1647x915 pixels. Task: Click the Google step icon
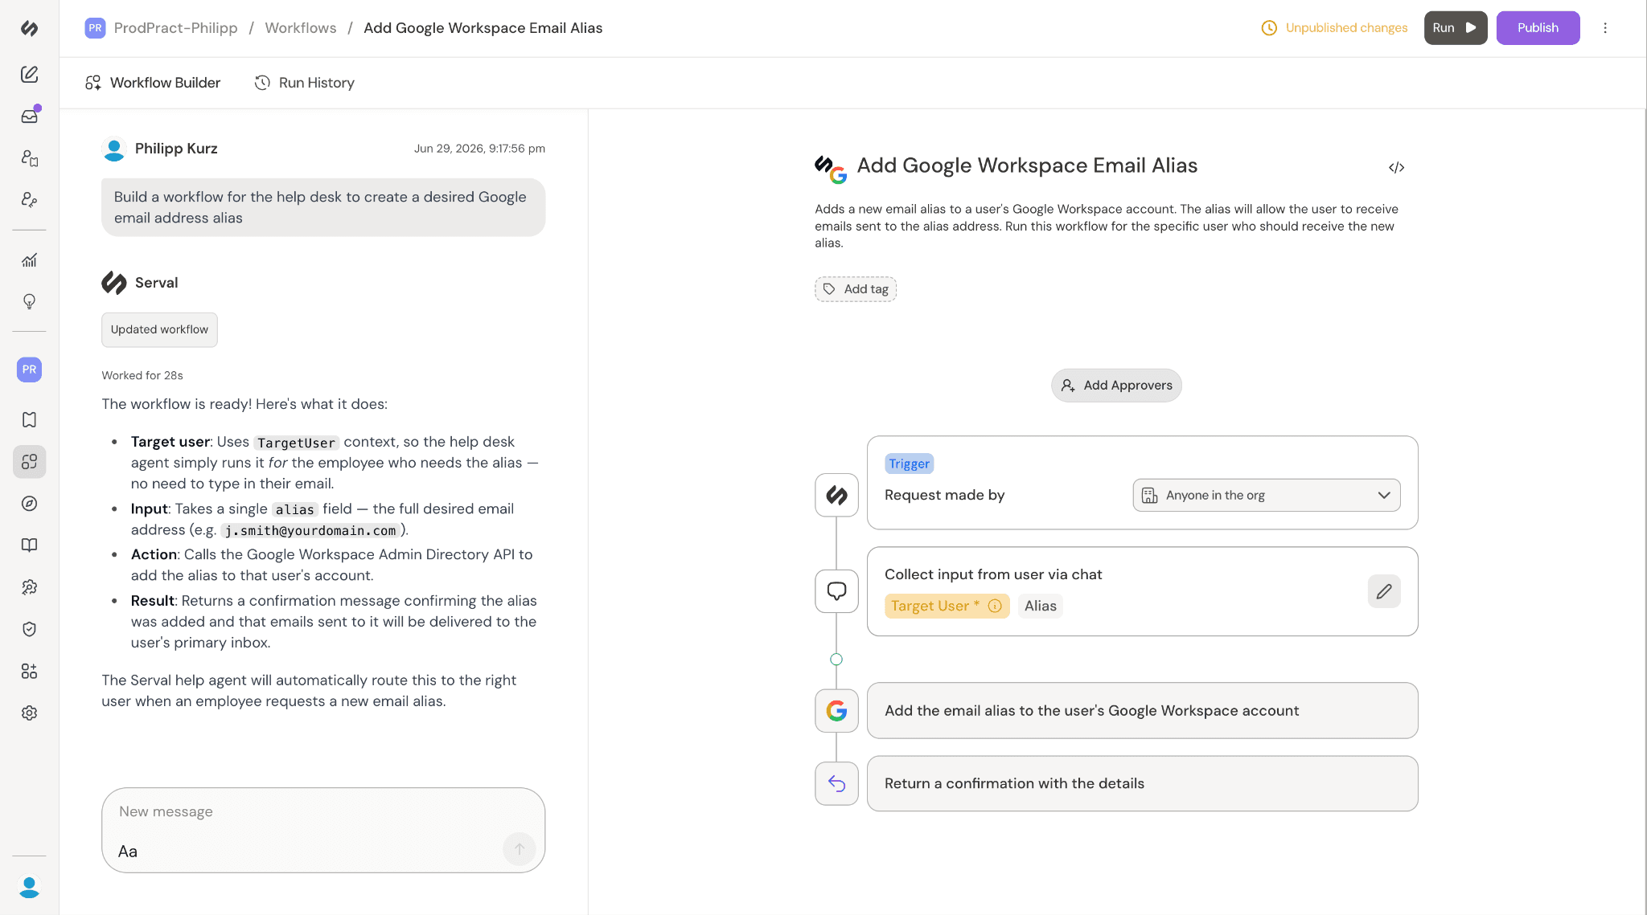[836, 710]
